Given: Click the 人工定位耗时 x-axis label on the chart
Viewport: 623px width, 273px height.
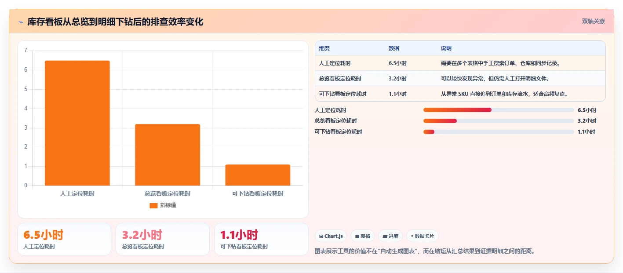Looking at the screenshot, I should (x=77, y=193).
